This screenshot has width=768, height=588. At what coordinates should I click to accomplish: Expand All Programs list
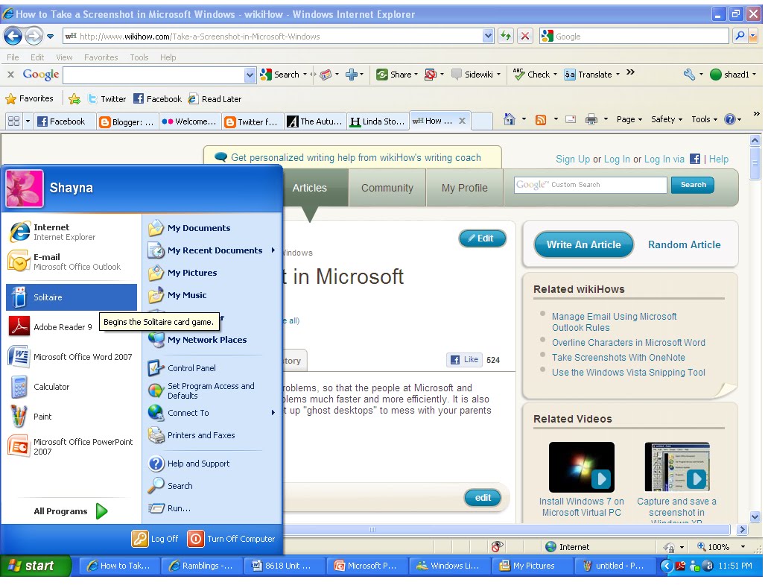[x=71, y=511]
